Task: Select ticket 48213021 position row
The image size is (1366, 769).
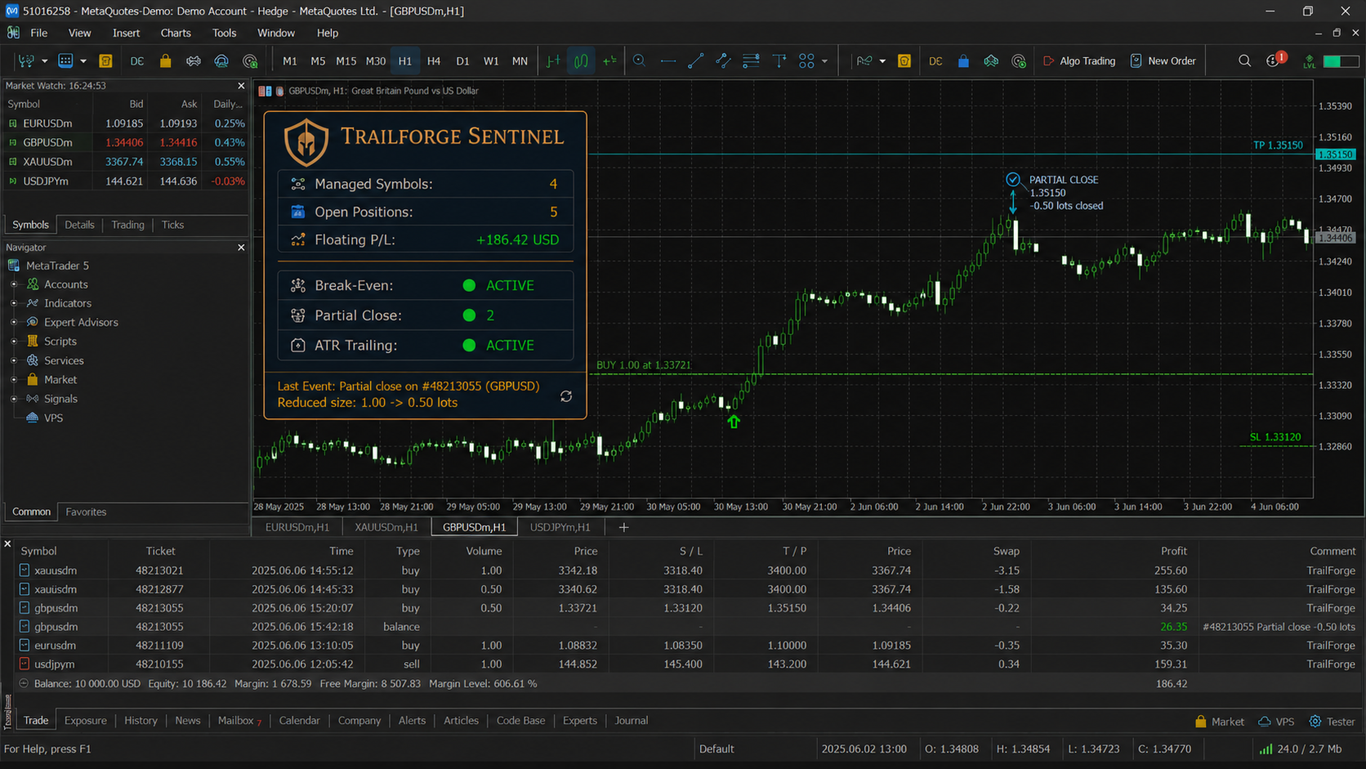Action: [685, 570]
